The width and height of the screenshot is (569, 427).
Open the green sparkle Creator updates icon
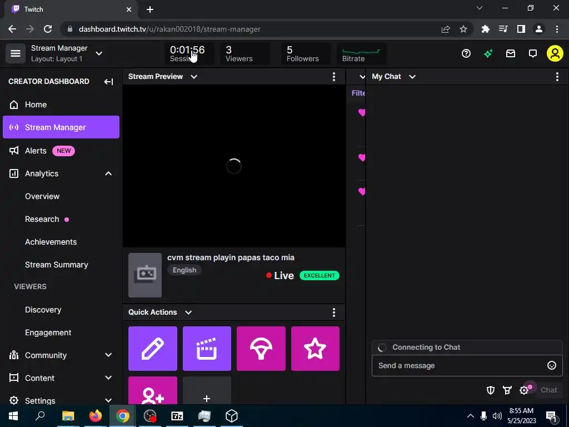point(488,54)
